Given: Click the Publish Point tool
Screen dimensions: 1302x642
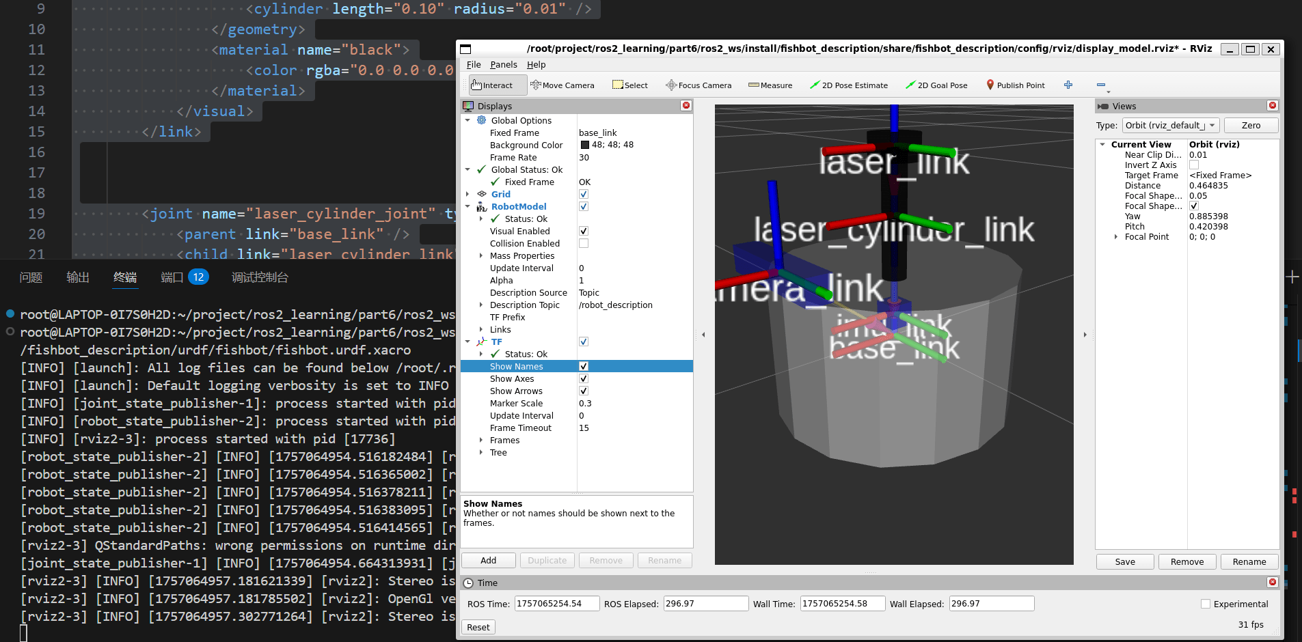Looking at the screenshot, I should (1016, 85).
